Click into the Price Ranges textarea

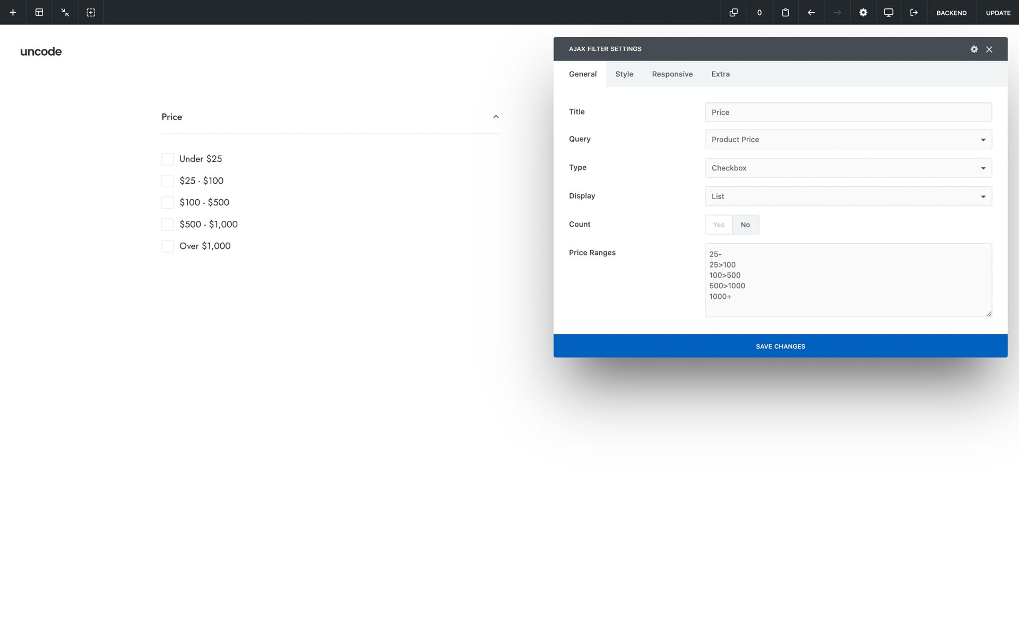pyautogui.click(x=848, y=280)
